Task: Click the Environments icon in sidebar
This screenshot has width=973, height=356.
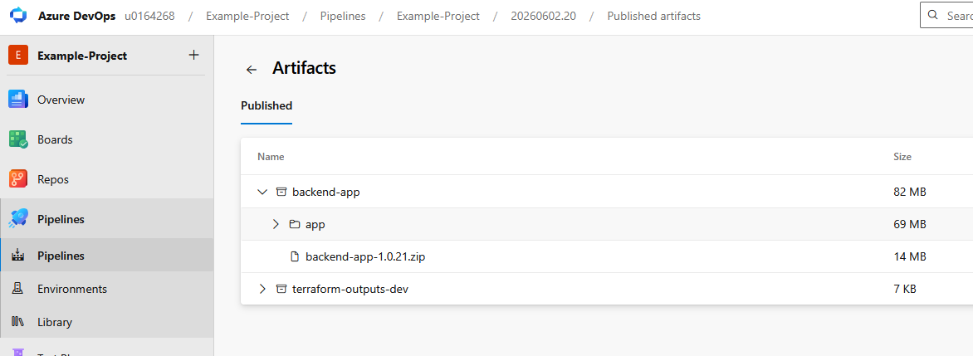Action: click(x=18, y=289)
